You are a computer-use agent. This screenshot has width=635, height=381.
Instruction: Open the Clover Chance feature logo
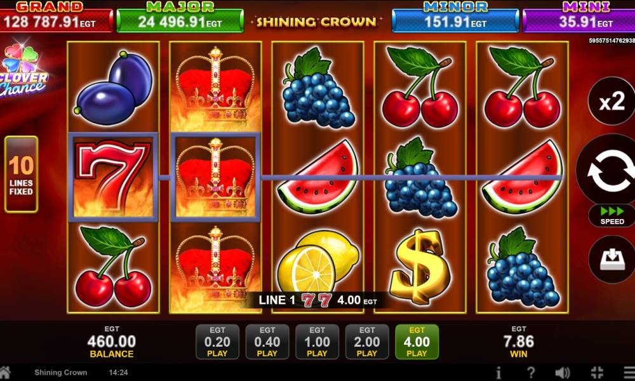(x=23, y=71)
